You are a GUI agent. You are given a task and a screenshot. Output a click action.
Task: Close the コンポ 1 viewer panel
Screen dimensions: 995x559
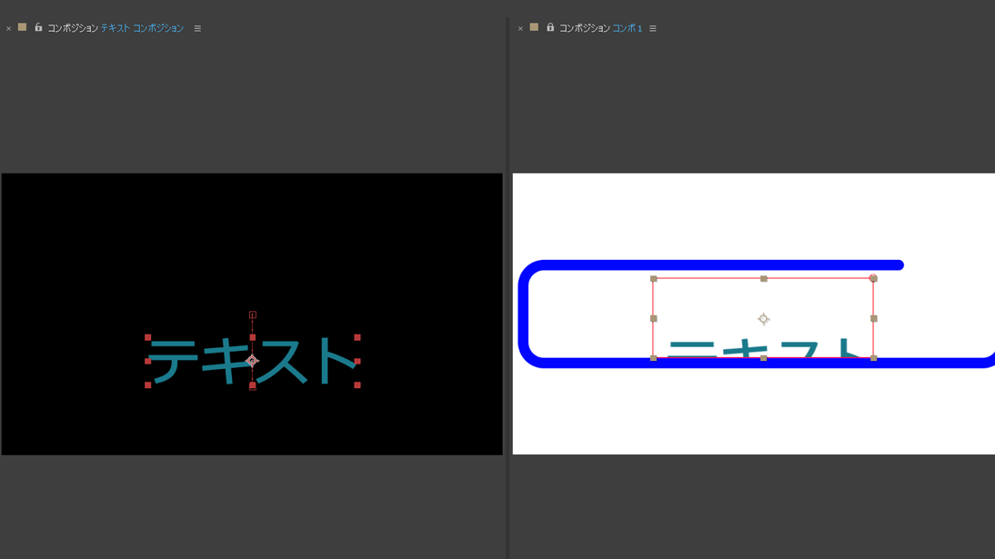point(520,29)
